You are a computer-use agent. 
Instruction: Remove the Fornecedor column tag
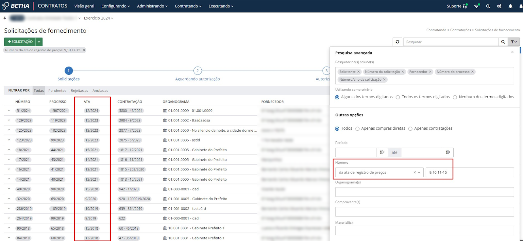430,72
